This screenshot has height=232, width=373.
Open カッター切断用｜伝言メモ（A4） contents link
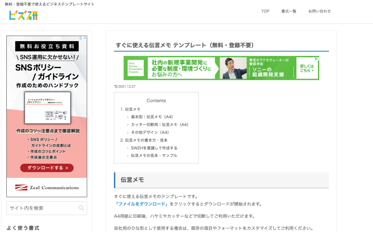click(160, 125)
